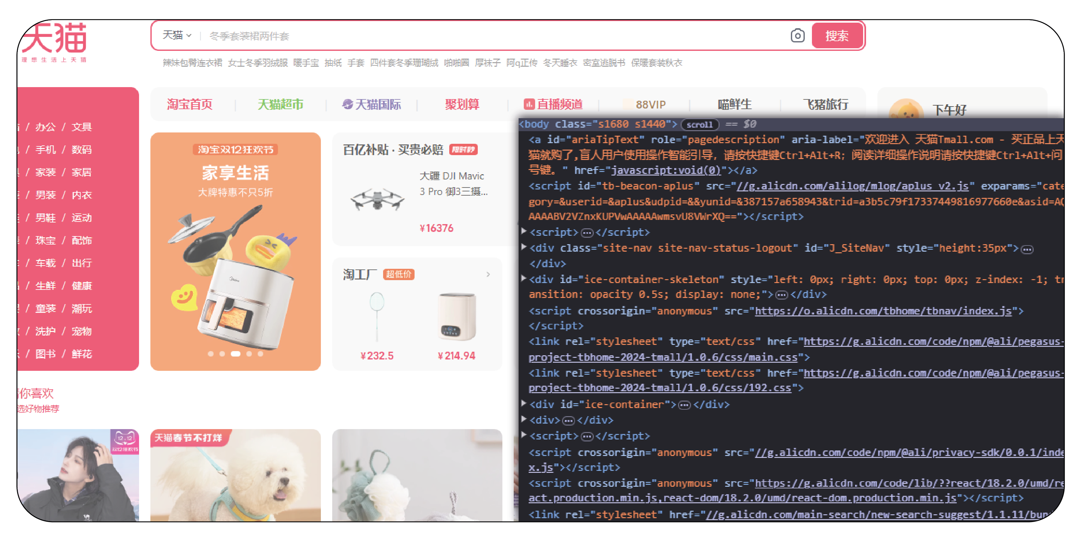
Task: Select 内衣 in the category sidebar
Action: pos(82,195)
